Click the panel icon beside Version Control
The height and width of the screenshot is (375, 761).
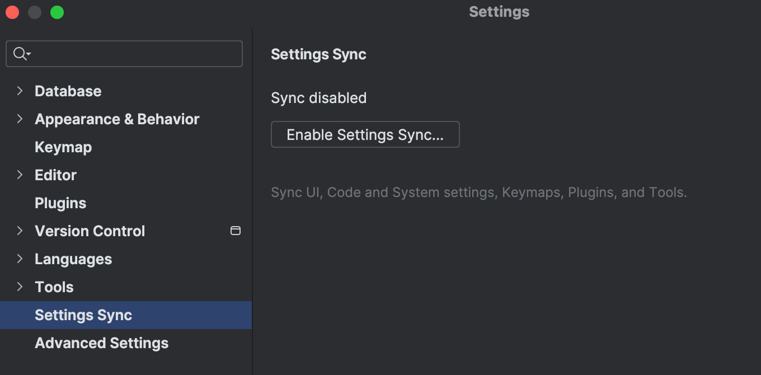pyautogui.click(x=236, y=230)
